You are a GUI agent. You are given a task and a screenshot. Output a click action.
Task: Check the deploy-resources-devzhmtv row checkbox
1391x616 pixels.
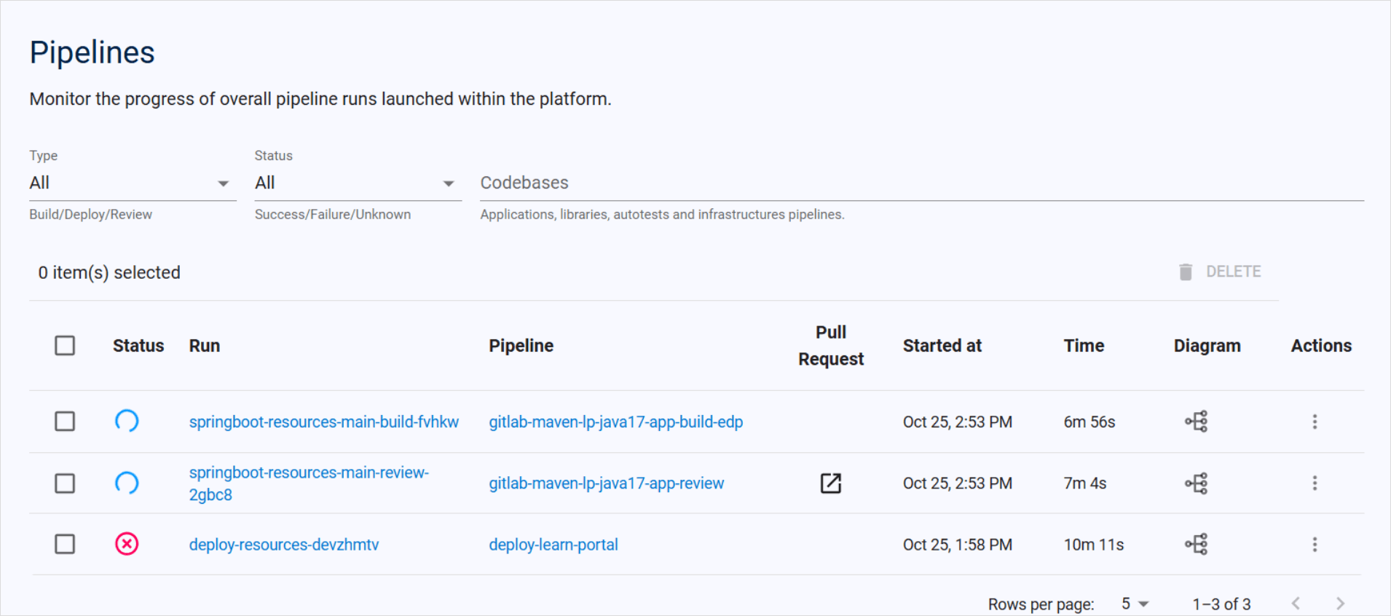point(65,545)
